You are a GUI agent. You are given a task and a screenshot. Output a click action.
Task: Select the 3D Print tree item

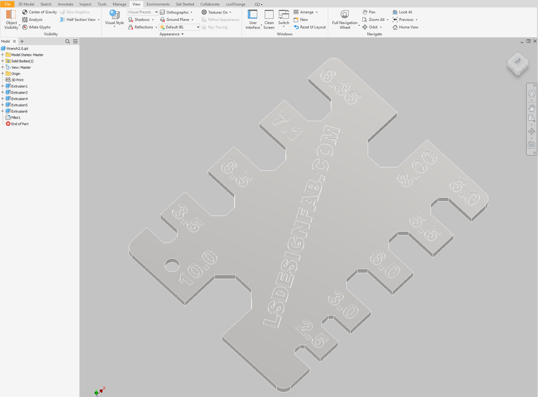coord(17,80)
